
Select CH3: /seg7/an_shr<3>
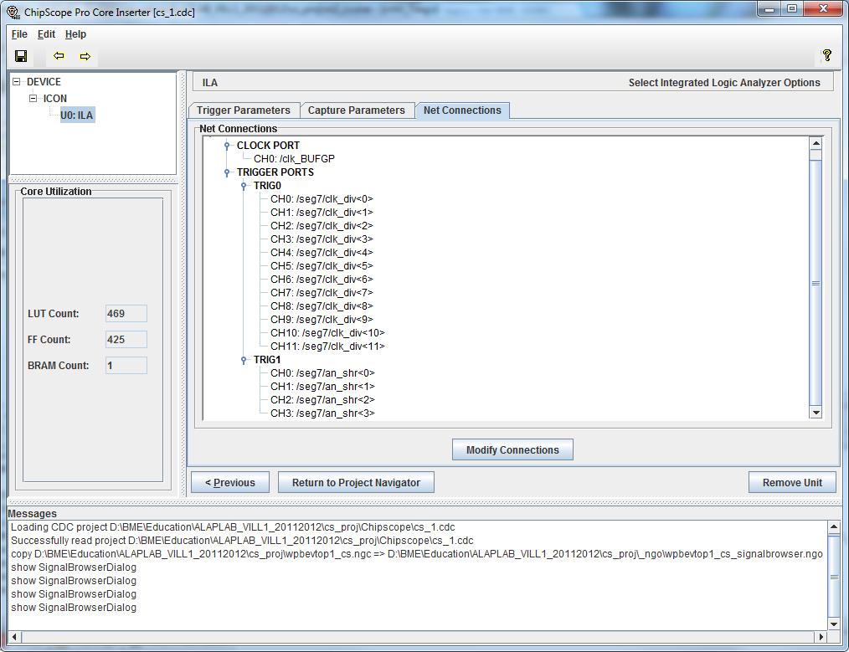click(322, 413)
